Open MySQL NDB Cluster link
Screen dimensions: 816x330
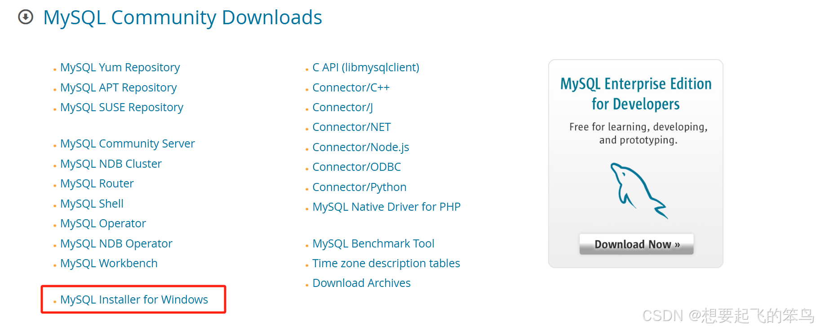click(x=111, y=164)
